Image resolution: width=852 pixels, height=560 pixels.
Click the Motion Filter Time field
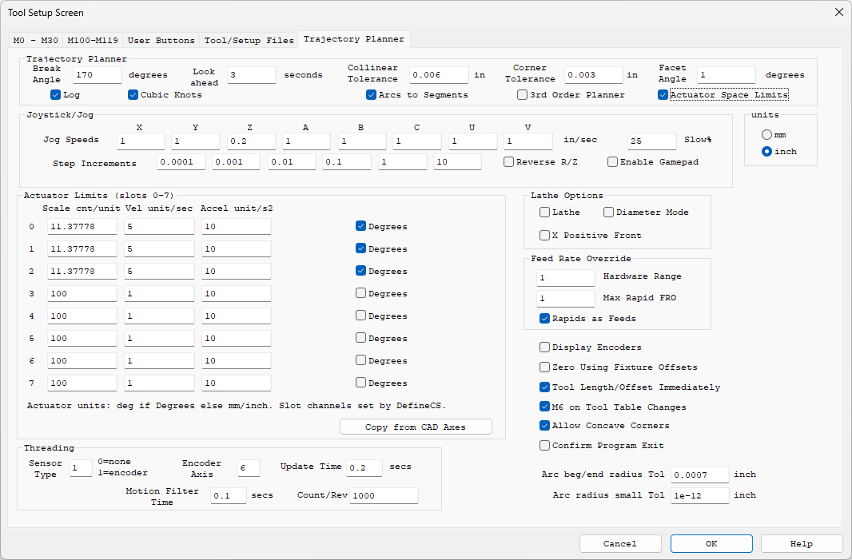coord(229,495)
